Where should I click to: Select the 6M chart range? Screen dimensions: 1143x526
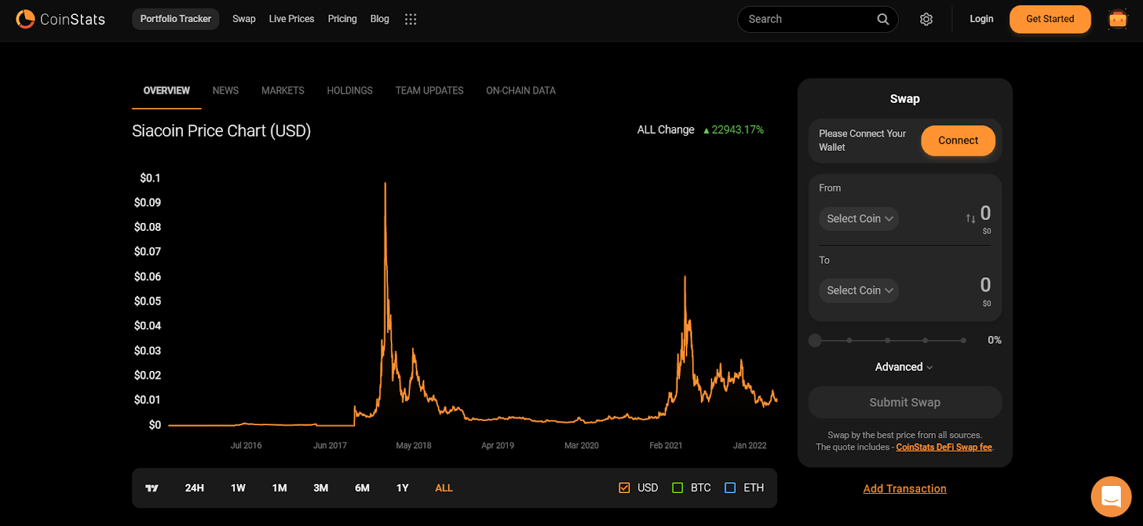click(362, 488)
